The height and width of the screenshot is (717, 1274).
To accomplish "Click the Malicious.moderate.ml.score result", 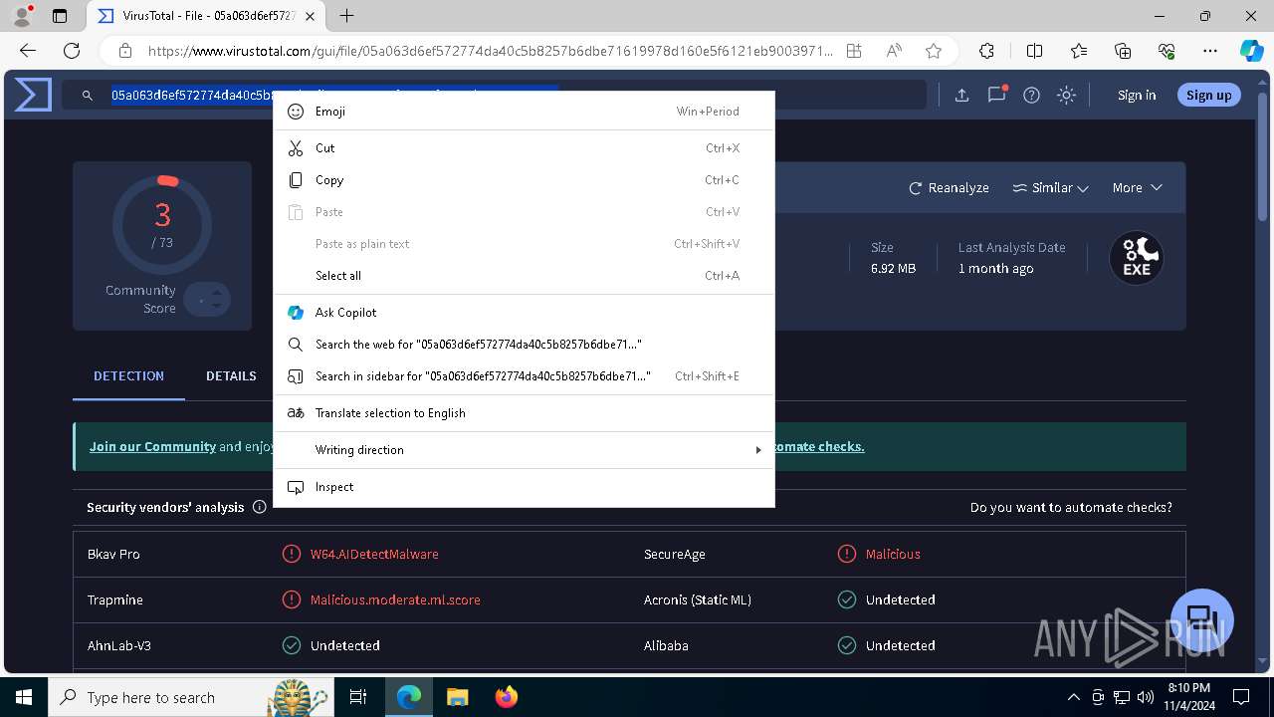I will [395, 599].
